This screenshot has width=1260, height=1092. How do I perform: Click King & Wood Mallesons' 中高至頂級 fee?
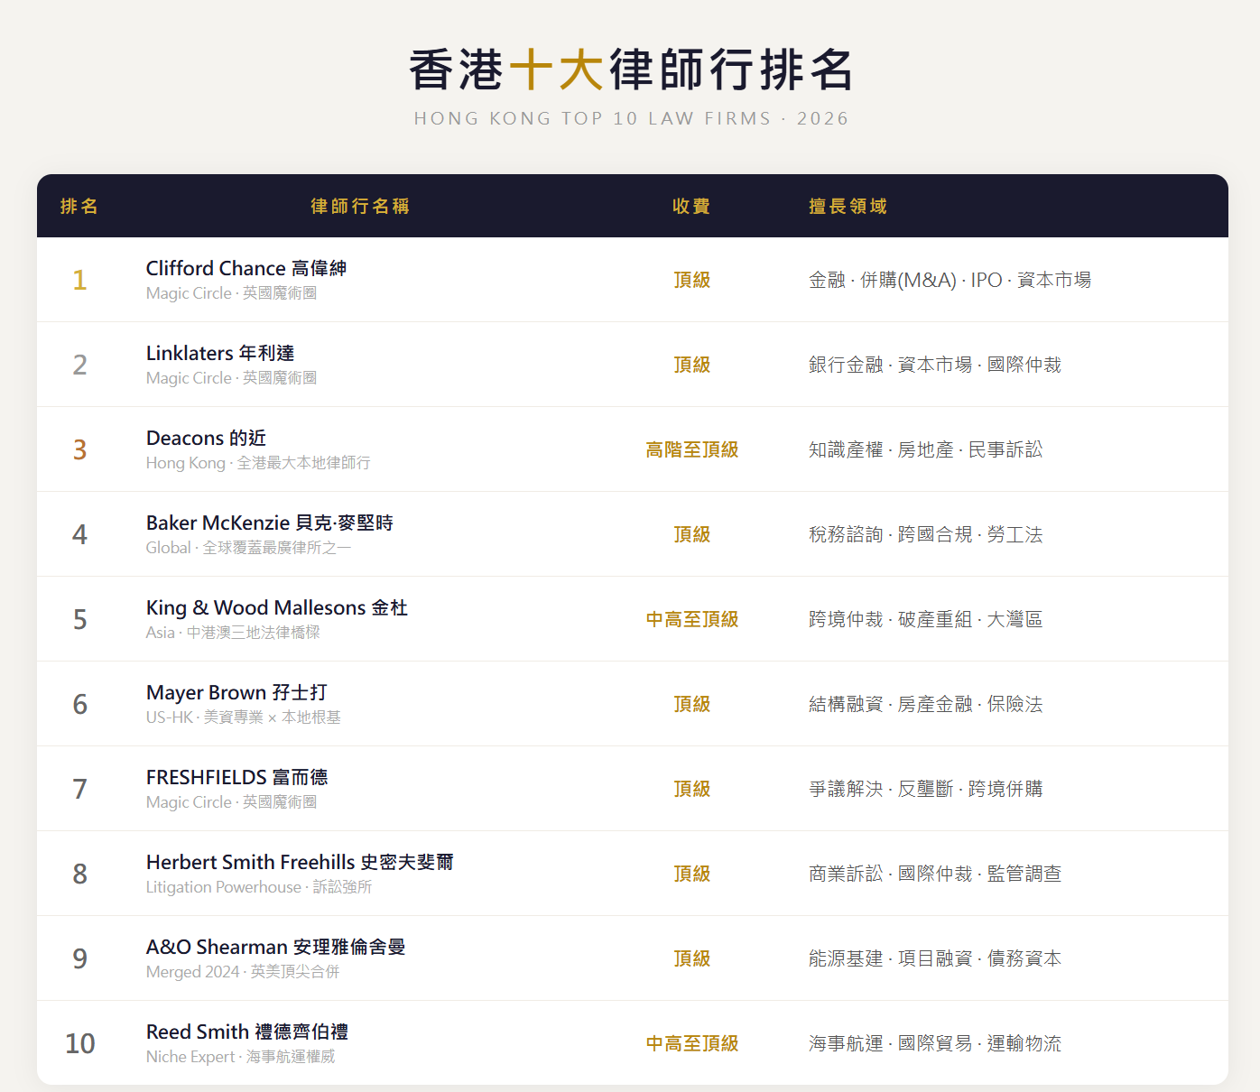point(692,619)
